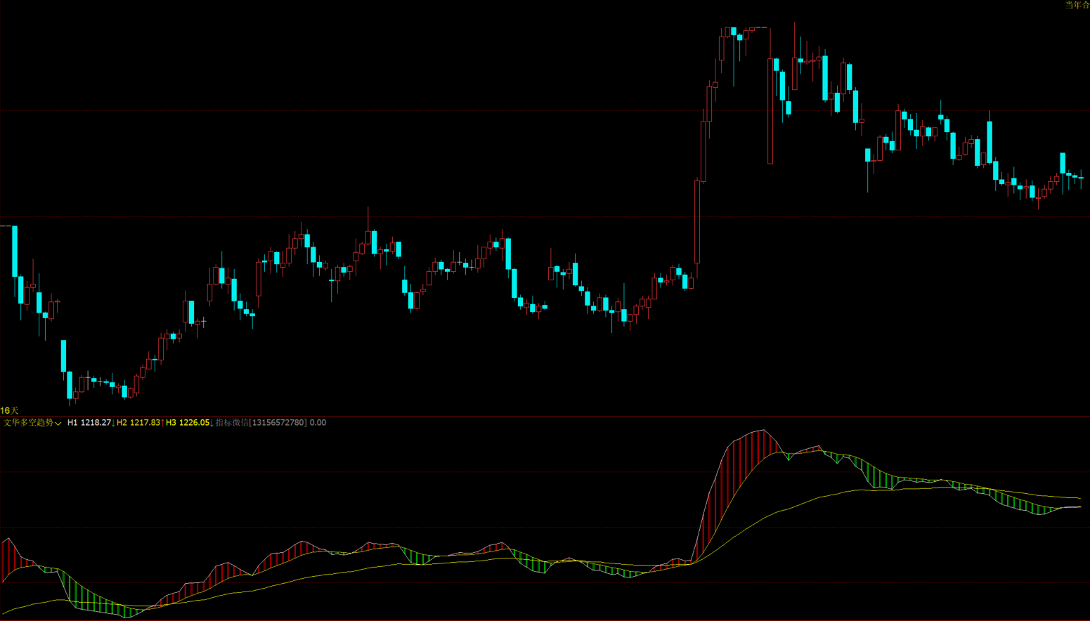
Task: Click the green down arrow after H1 value
Action: (113, 423)
